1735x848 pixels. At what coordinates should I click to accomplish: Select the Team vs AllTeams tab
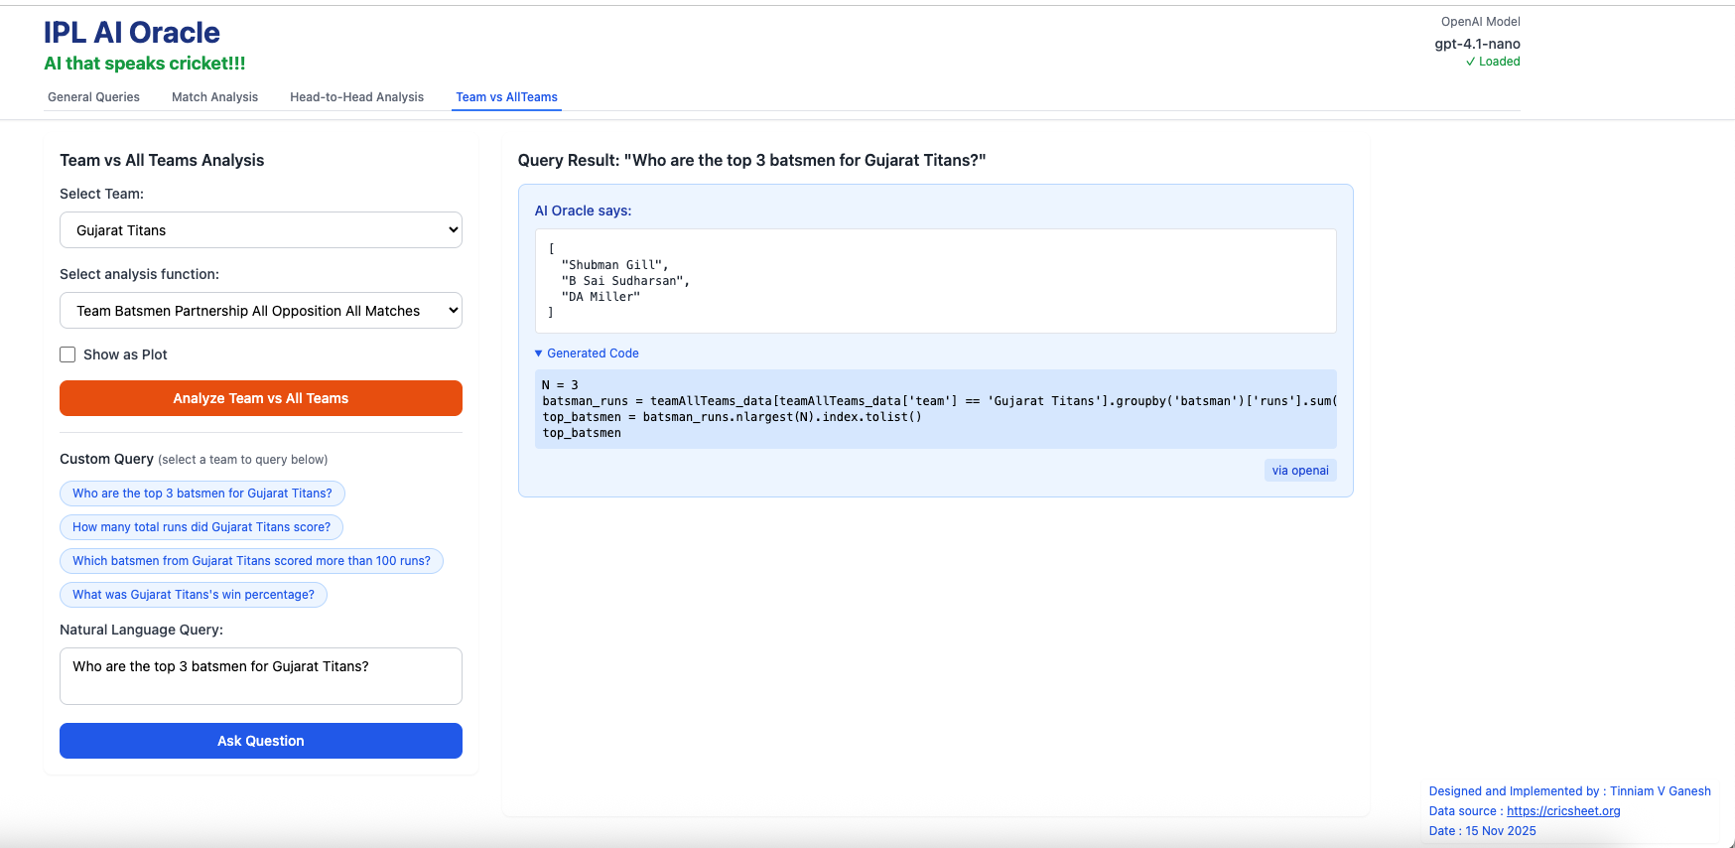[506, 97]
